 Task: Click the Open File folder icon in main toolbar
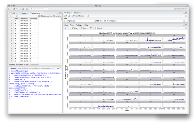(14, 9)
